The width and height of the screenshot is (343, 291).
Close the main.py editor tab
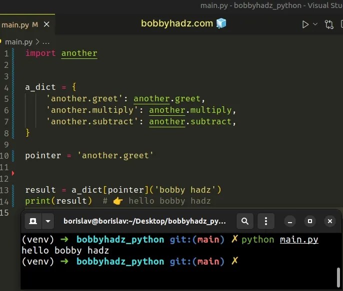46,24
